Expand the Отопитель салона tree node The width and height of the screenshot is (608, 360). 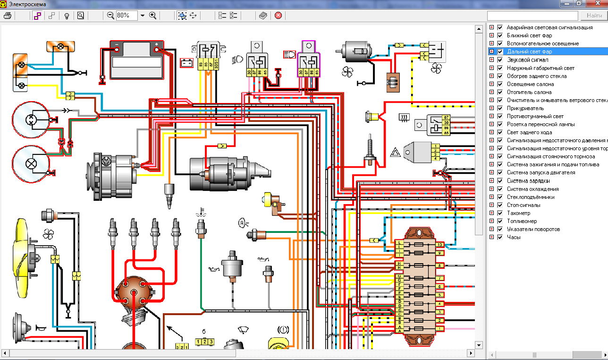pos(491,92)
